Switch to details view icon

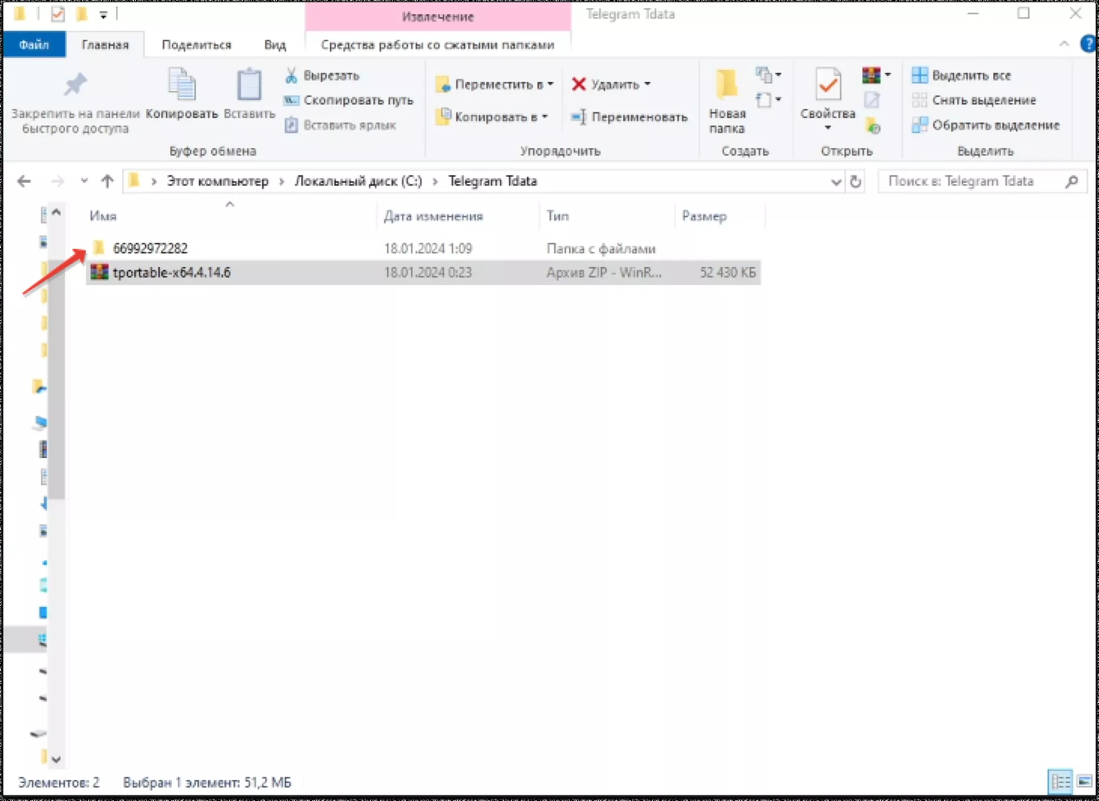click(x=1060, y=782)
